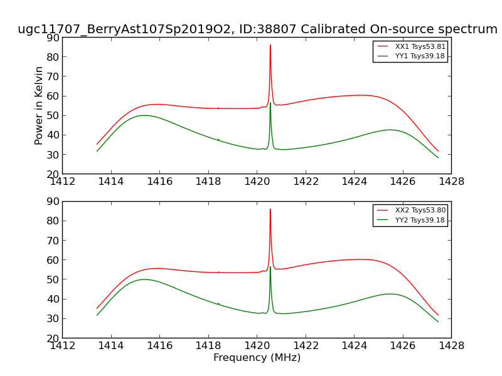This screenshot has width=502, height=376.
Task: Click the 90 y-axis label on the top plot
Action: pos(53,38)
